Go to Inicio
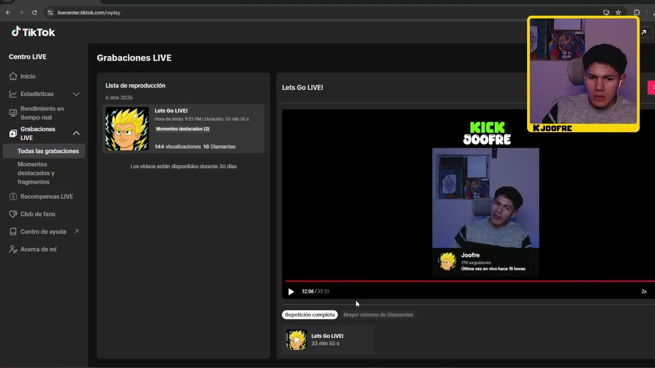 click(x=28, y=76)
